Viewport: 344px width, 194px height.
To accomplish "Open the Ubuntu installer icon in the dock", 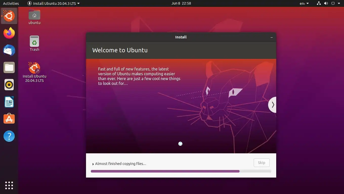I will pyautogui.click(x=9, y=16).
